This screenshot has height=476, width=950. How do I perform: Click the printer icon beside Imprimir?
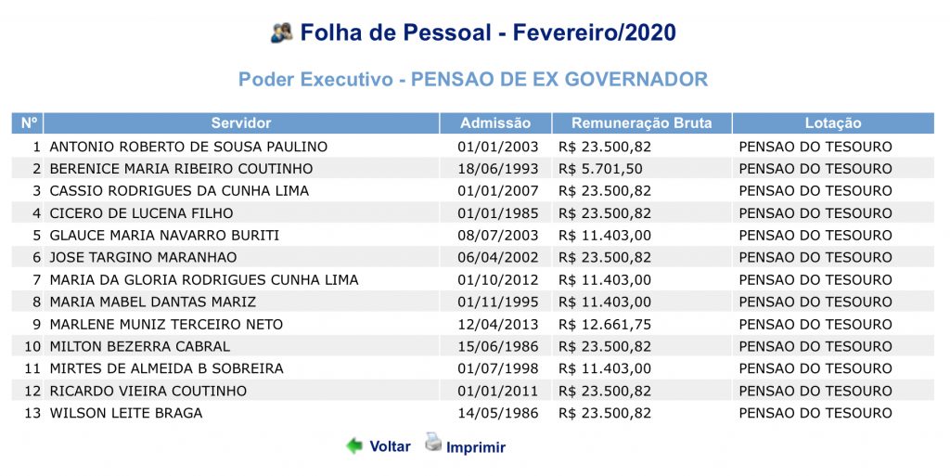tap(433, 442)
